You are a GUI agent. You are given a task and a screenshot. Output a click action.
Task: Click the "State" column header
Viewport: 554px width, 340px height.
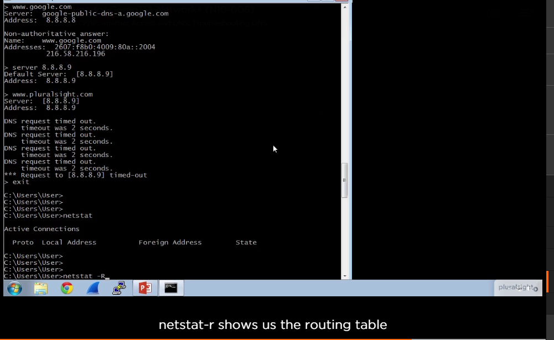click(246, 242)
